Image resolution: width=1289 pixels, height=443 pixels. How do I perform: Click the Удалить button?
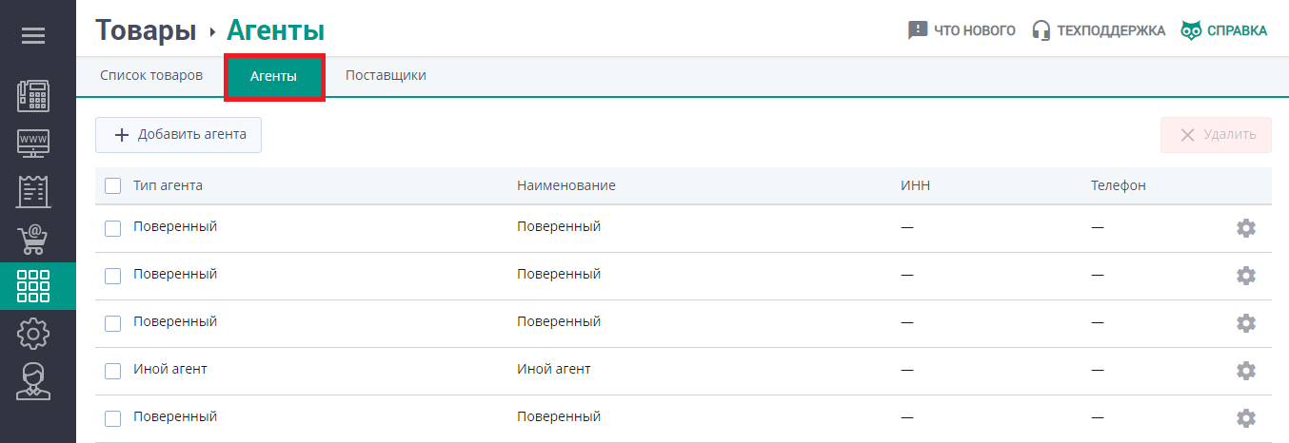[1216, 135]
